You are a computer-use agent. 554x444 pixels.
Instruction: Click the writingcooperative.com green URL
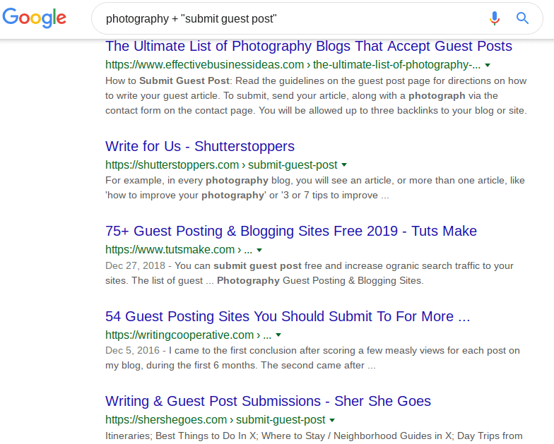187,335
